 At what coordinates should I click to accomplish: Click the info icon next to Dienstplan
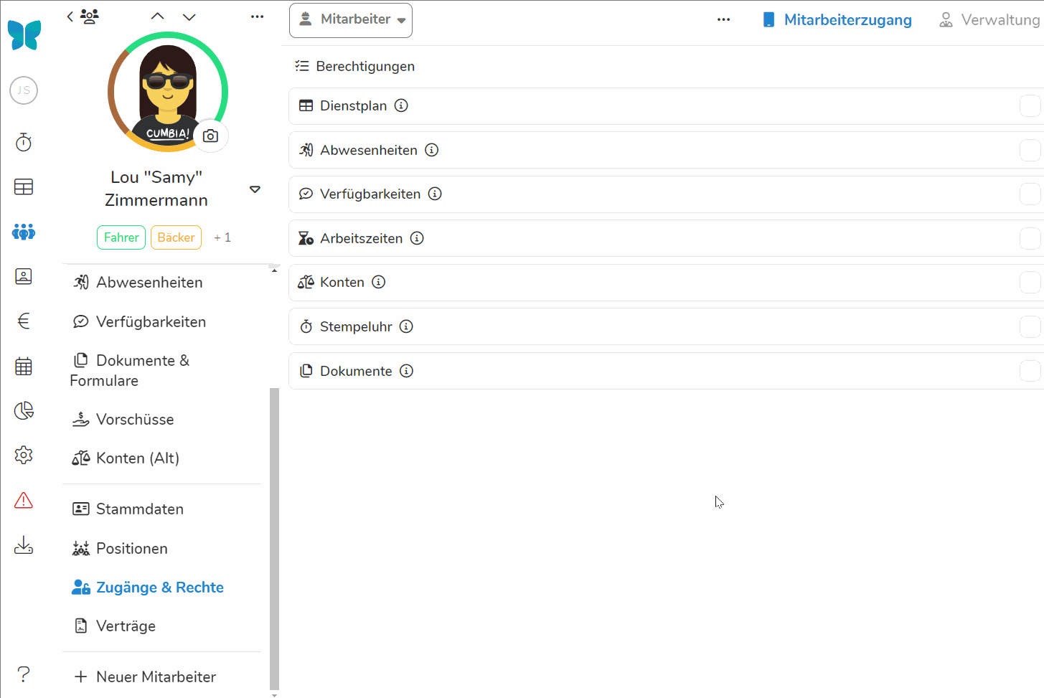402,105
